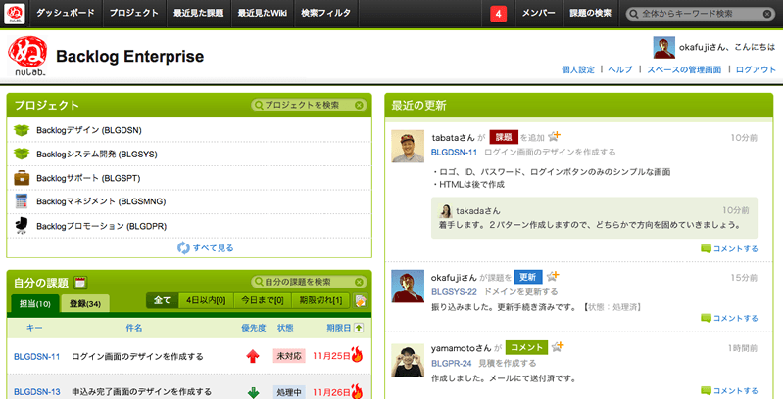Open the プロジェクト menu item
Image resolution: width=783 pixels, height=399 pixels.
pos(134,14)
